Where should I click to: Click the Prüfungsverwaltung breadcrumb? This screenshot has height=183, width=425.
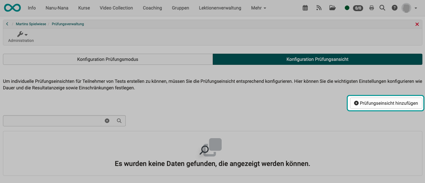pyautogui.click(x=68, y=24)
